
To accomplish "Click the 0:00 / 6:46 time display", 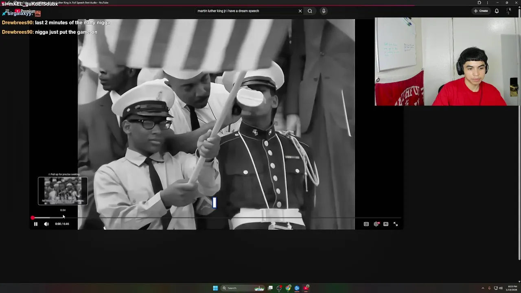I will coord(62,224).
